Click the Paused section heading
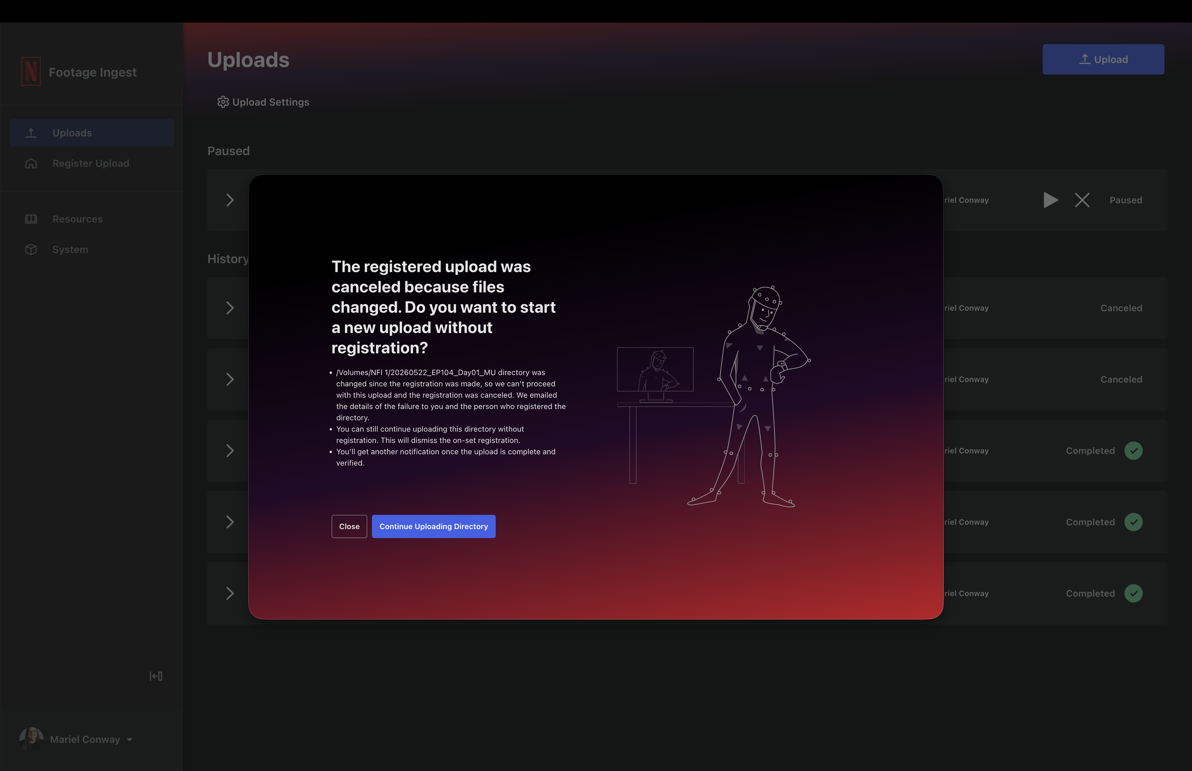 point(229,151)
